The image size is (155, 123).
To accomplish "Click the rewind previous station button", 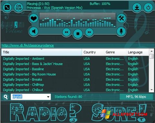I will (67, 32).
